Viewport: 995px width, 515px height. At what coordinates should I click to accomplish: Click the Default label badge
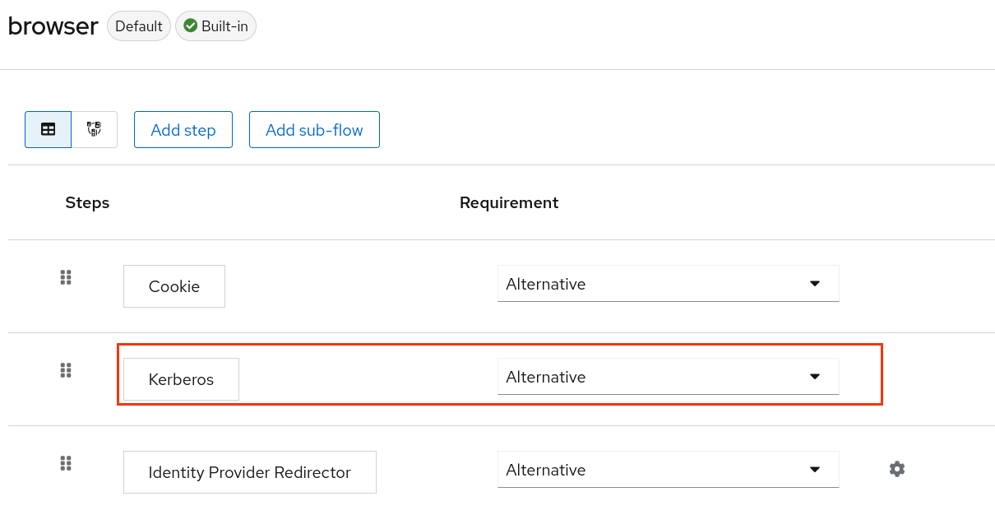click(139, 26)
